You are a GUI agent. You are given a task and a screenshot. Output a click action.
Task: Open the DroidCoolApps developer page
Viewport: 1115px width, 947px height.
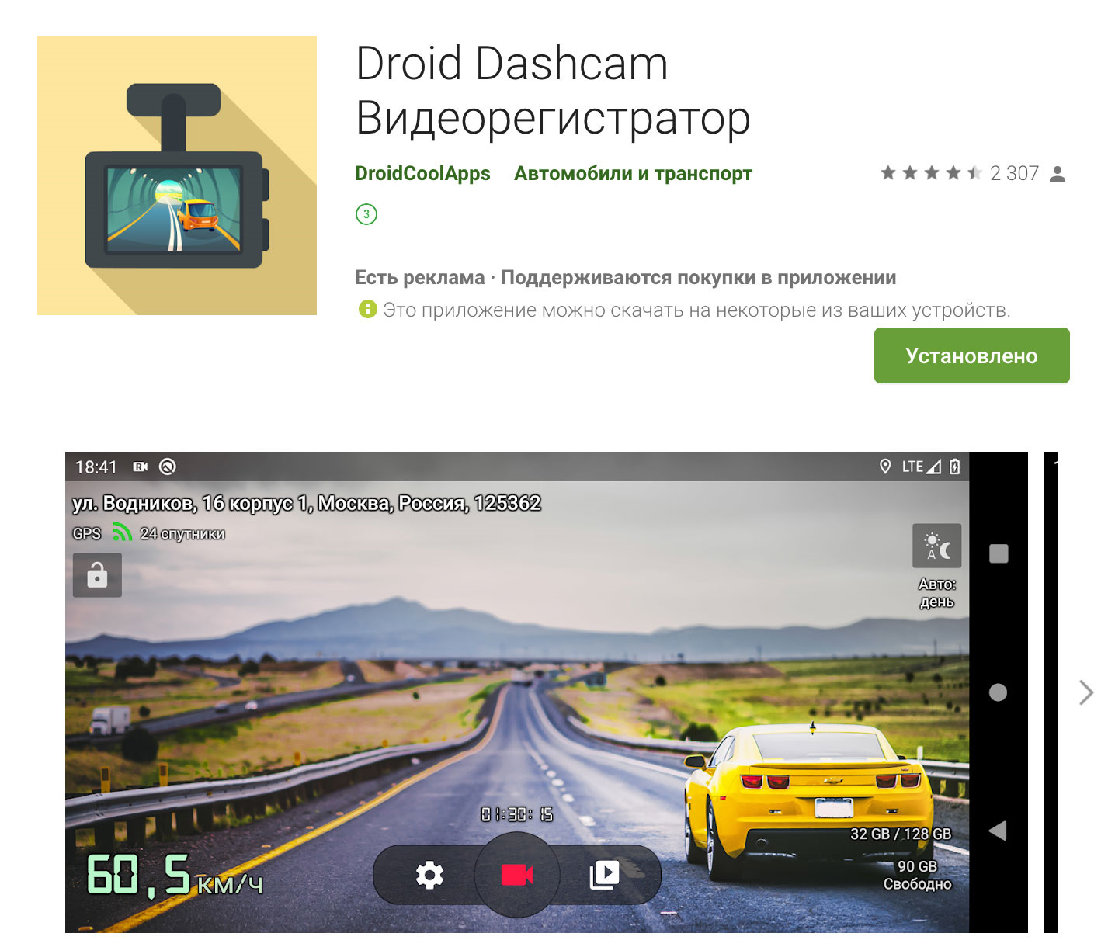422,173
